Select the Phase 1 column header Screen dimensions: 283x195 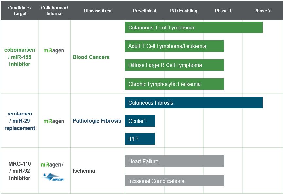tap(223, 11)
